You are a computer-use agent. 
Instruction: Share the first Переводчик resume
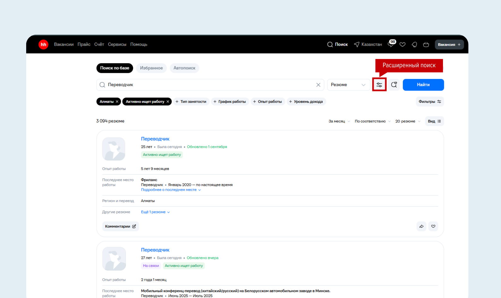click(x=421, y=226)
